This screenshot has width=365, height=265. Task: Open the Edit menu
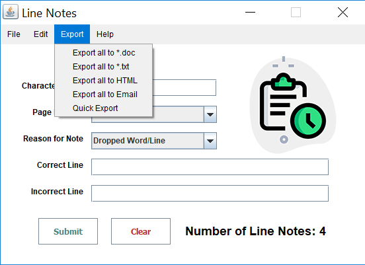click(x=41, y=34)
